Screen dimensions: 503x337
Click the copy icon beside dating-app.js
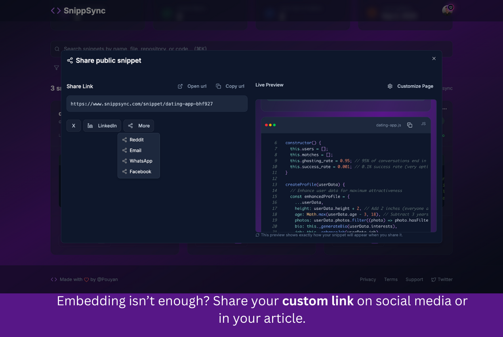coord(410,125)
